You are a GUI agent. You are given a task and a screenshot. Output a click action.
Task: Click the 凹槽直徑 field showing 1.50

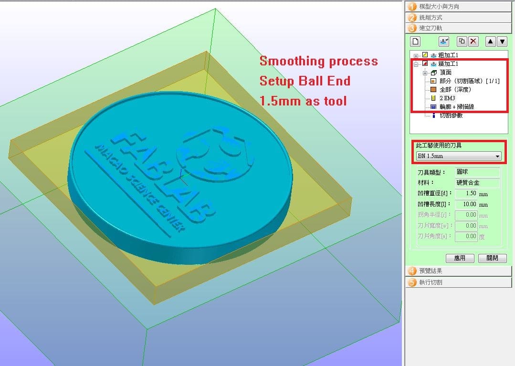(x=466, y=193)
